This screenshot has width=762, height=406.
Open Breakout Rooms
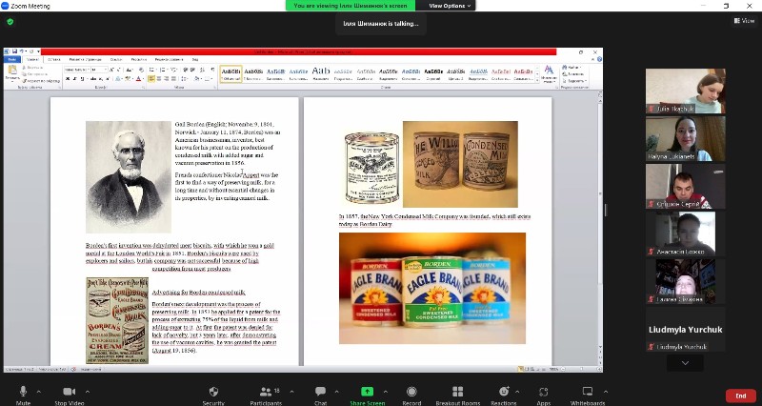click(457, 392)
